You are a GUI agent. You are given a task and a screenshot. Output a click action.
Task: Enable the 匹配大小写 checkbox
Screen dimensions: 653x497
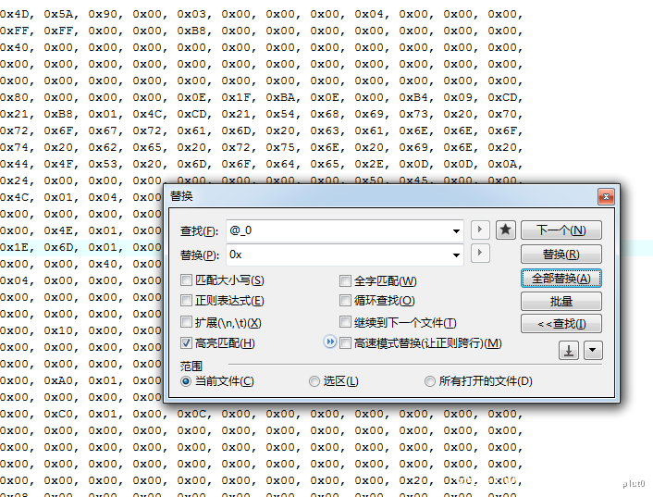[x=187, y=280]
